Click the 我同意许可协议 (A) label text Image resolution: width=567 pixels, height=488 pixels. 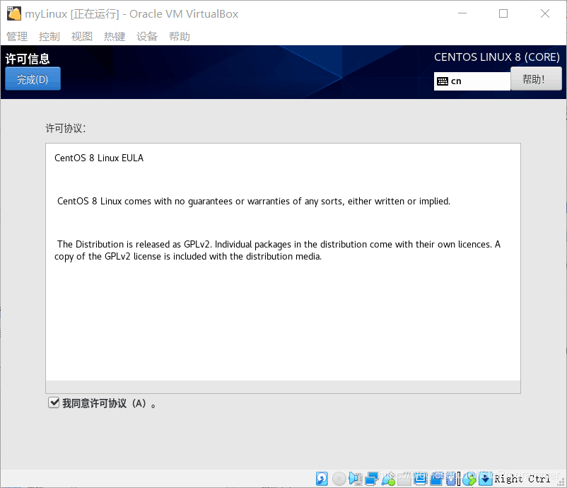click(x=109, y=403)
